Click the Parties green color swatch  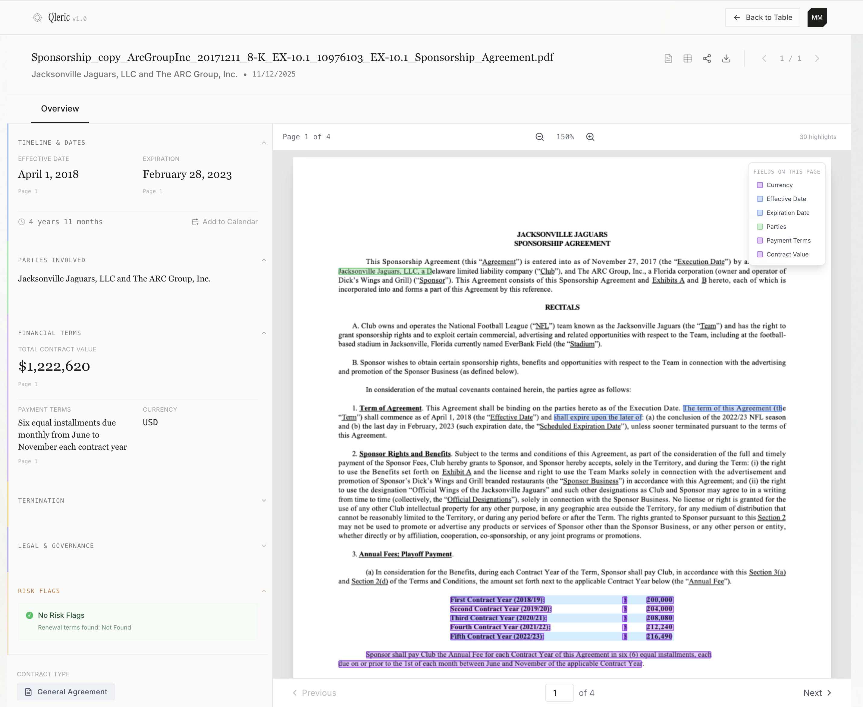click(760, 226)
